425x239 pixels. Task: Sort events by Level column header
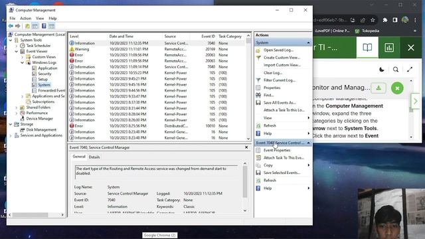[x=88, y=37]
